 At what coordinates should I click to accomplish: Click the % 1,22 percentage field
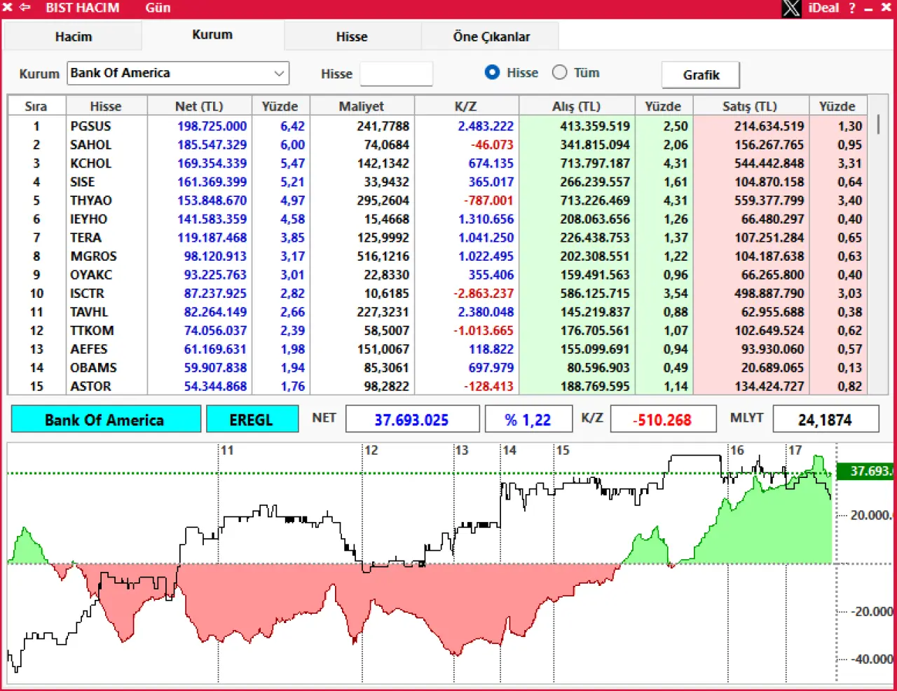tap(528, 420)
